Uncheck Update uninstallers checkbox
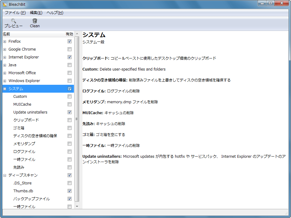The width and height of the screenshot is (291, 218). coord(70,112)
